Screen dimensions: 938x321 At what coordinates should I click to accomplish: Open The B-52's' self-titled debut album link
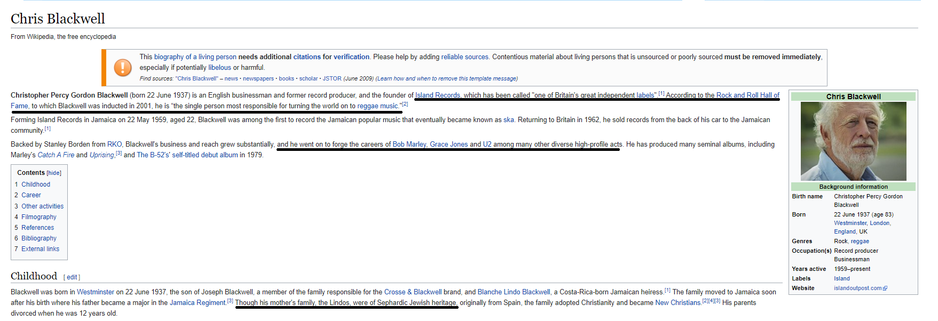pyautogui.click(x=187, y=155)
